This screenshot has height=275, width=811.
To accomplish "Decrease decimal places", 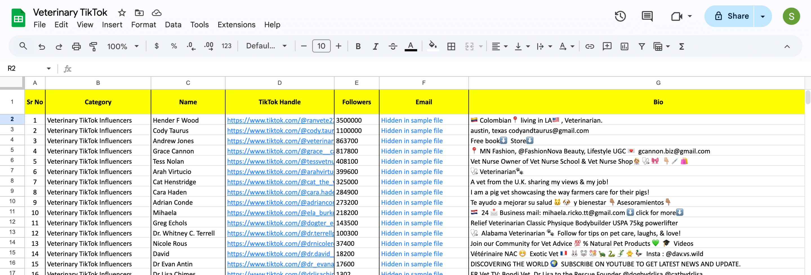I will point(191,46).
